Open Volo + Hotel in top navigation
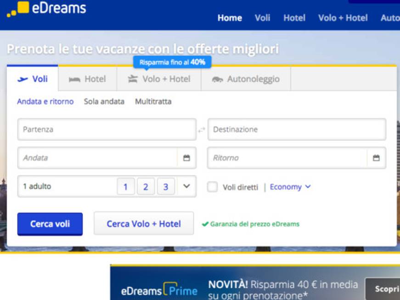The image size is (400, 300). tap(343, 18)
